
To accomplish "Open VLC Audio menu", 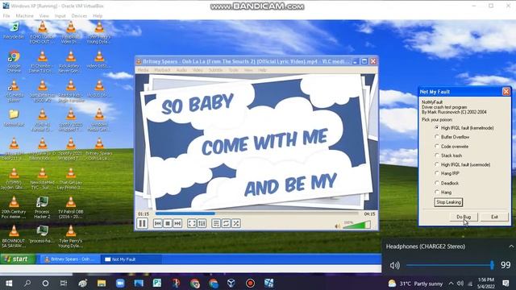I will pyautogui.click(x=181, y=70).
